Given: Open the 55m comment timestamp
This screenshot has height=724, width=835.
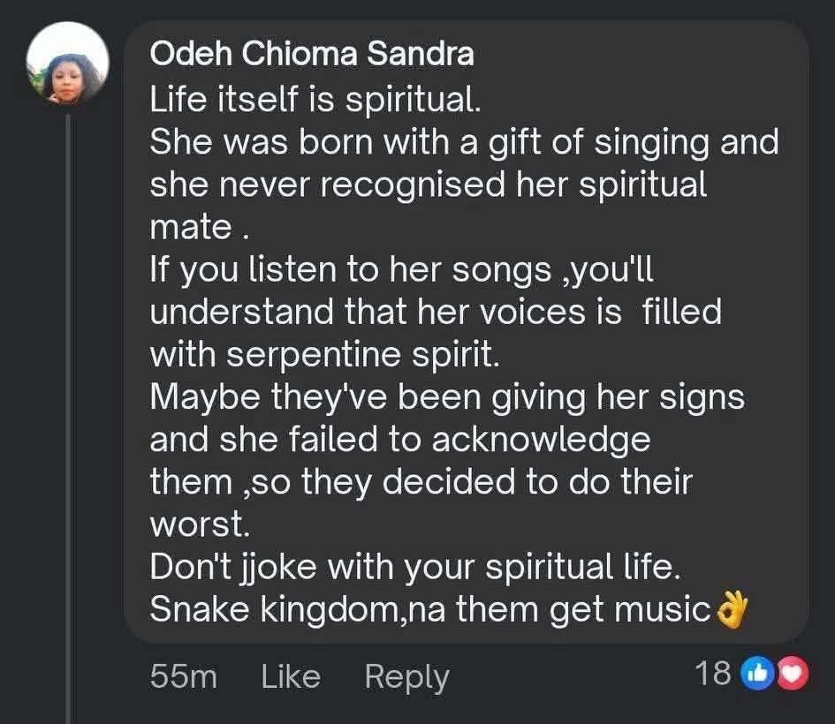Looking at the screenshot, I should point(183,677).
